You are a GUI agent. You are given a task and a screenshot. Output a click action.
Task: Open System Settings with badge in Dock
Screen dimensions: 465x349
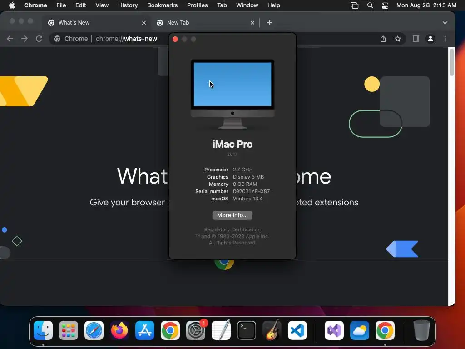coord(196,330)
